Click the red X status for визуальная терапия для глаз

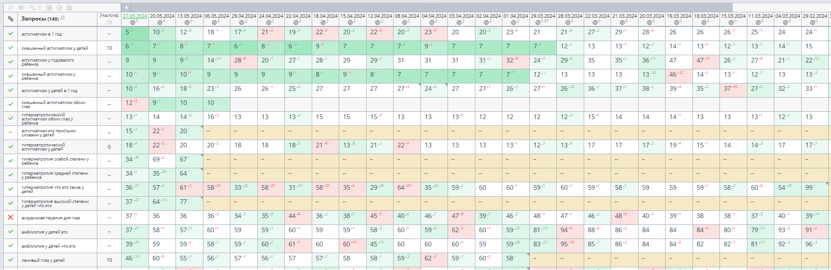11,218
